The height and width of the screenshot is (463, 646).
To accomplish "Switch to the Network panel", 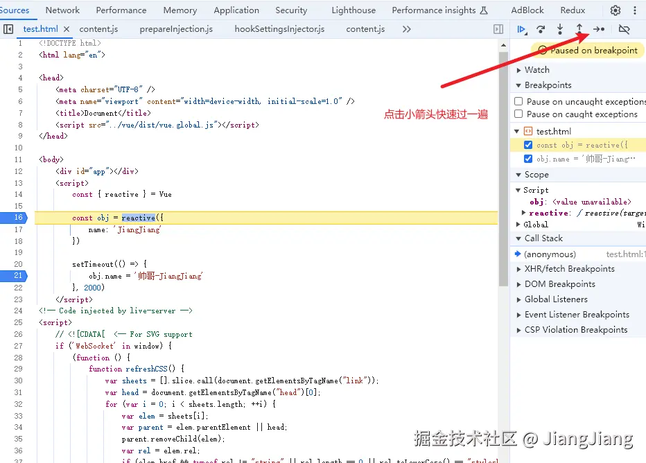I will point(62,10).
